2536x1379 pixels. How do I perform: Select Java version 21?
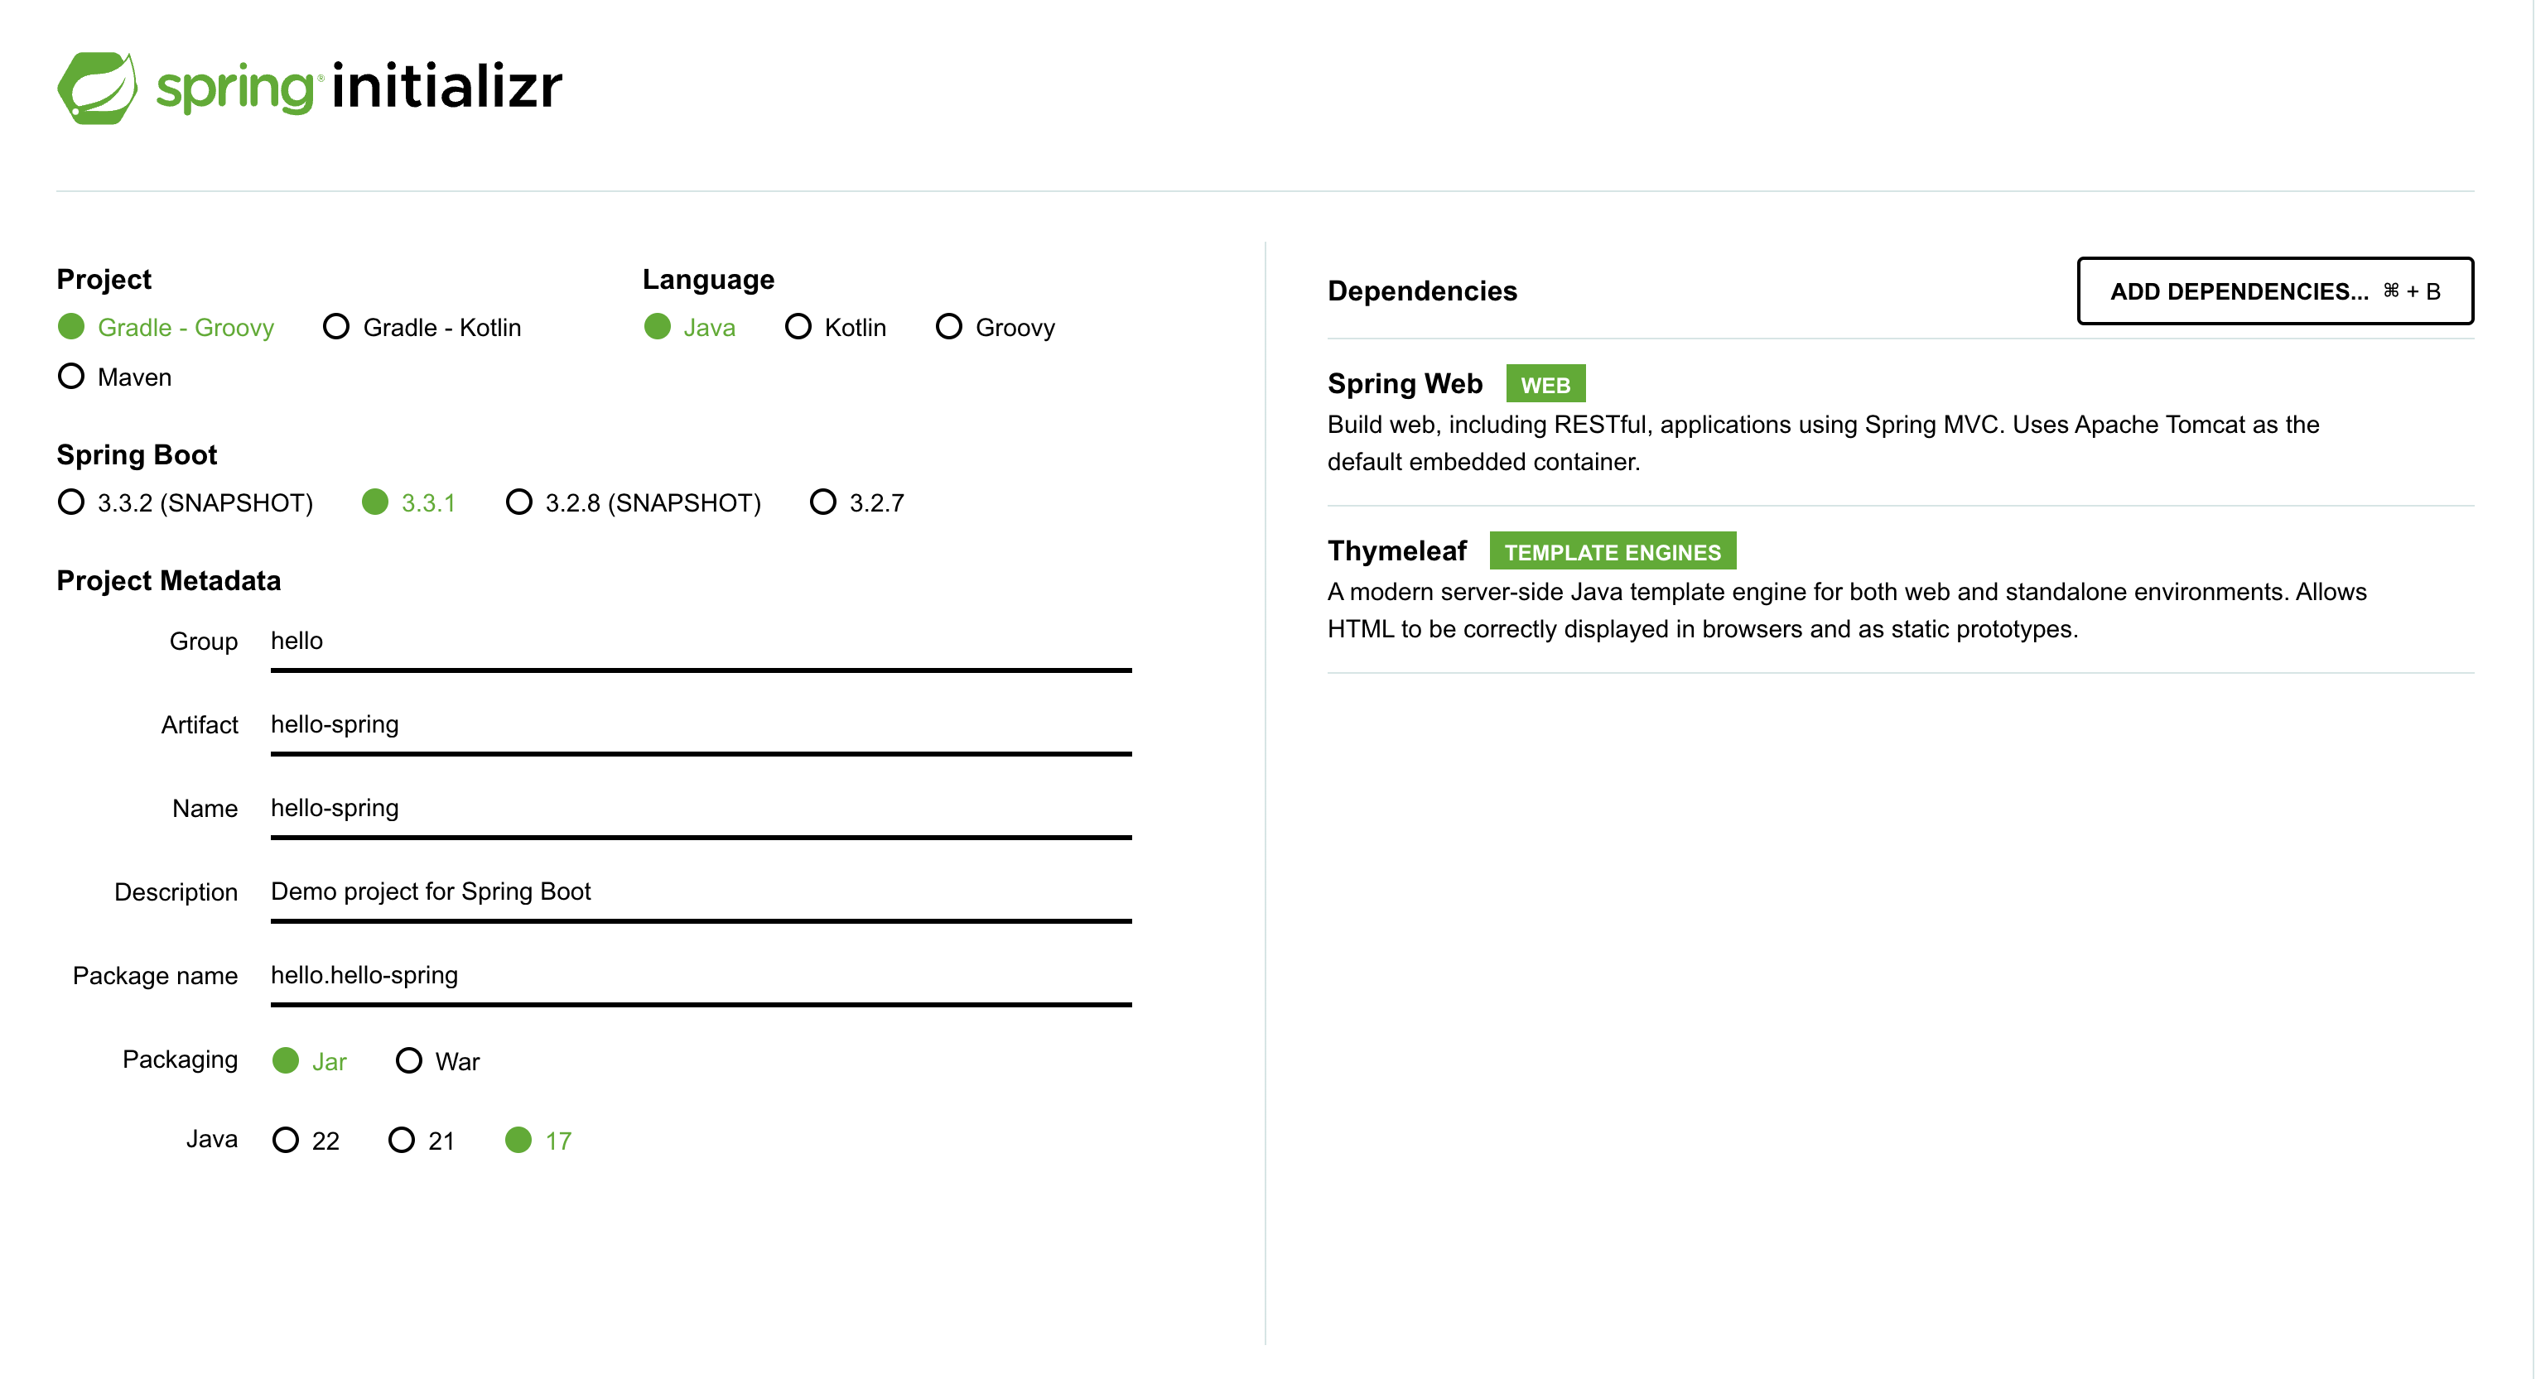click(422, 1140)
